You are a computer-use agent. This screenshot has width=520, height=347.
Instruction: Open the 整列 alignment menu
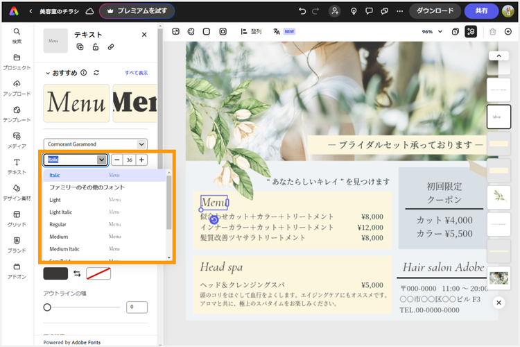251,31
